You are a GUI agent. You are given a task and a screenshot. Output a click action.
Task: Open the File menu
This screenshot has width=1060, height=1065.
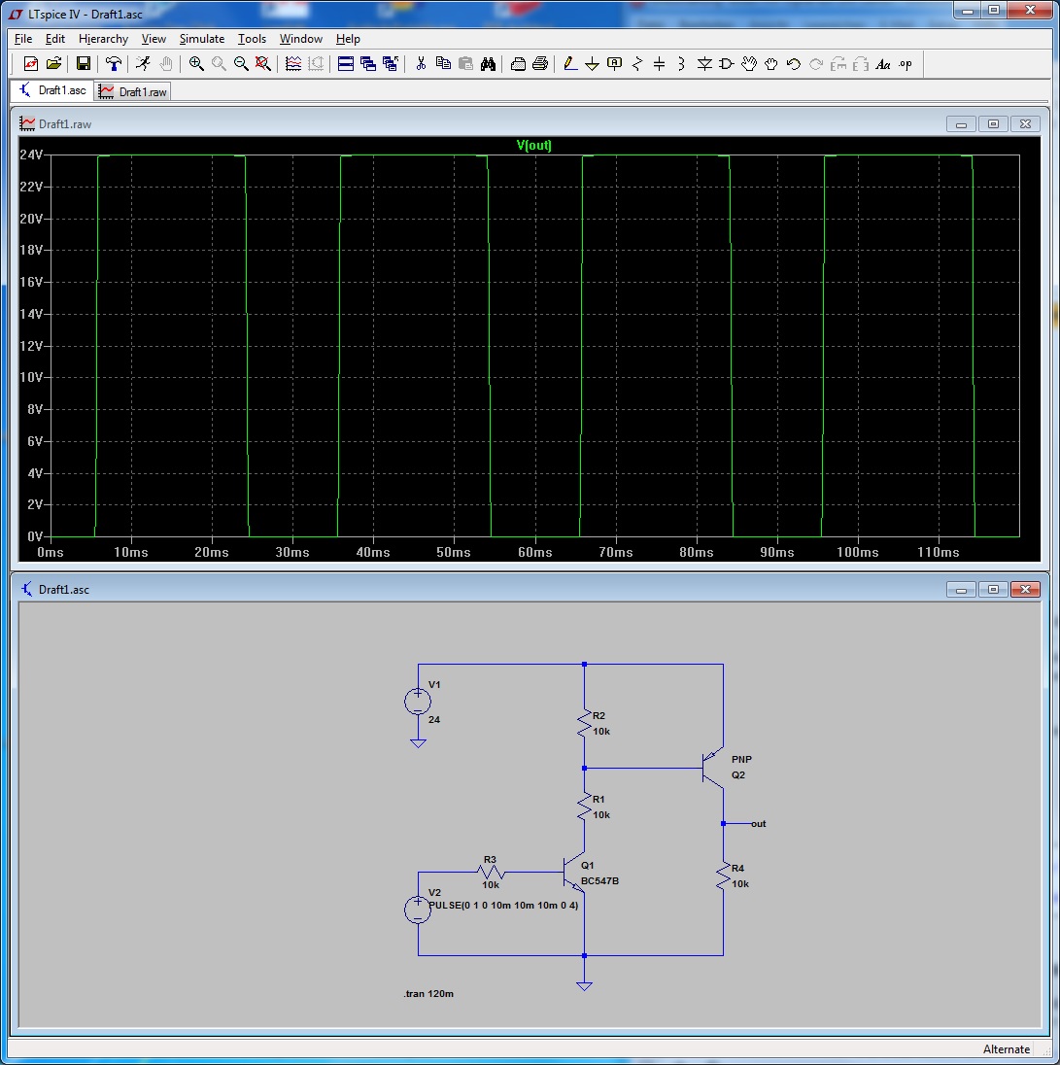coord(23,39)
